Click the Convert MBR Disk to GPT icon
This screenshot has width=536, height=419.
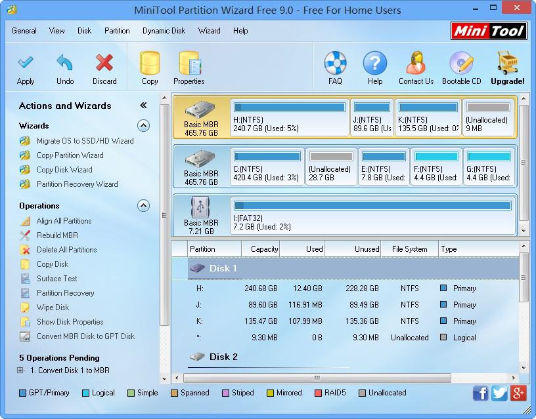click(x=24, y=336)
